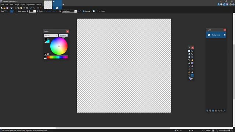This screenshot has height=132, width=235.
Task: Open the Effects menu
Action: click(39, 5)
